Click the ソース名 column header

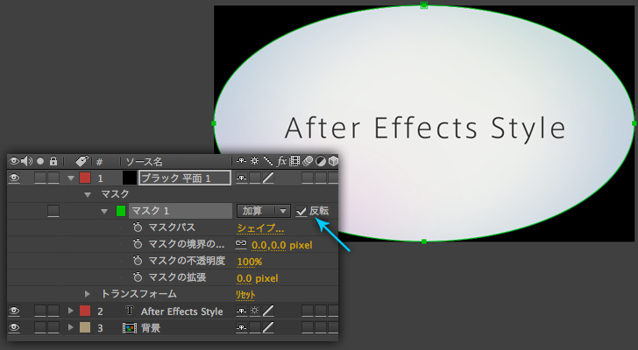(x=144, y=162)
